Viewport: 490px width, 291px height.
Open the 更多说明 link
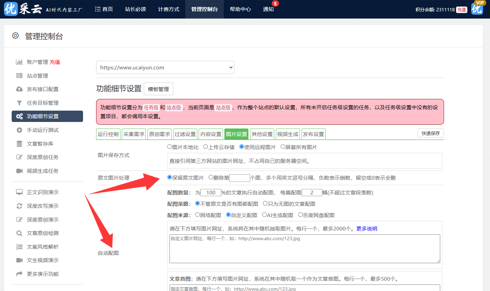[366, 229]
